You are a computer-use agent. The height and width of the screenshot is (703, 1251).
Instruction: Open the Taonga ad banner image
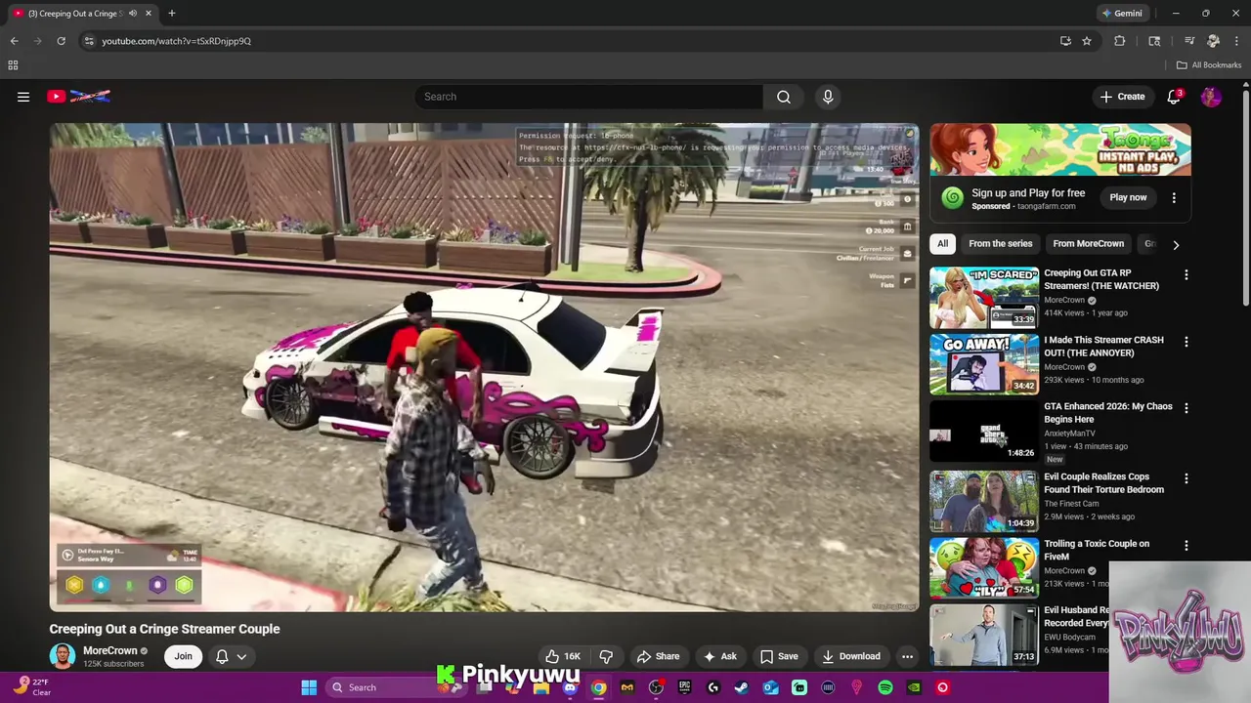coord(1060,150)
